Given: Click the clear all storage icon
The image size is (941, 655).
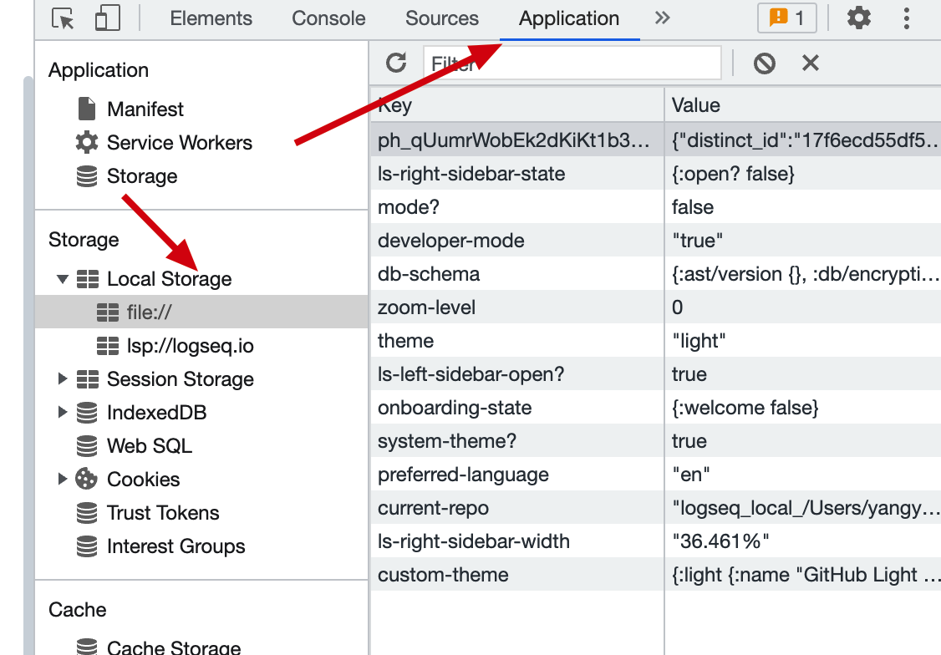Looking at the screenshot, I should click(763, 62).
